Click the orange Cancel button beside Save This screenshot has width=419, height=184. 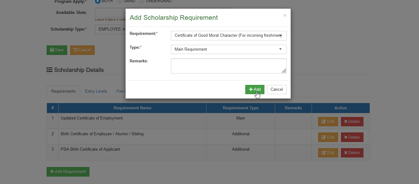tap(82, 50)
